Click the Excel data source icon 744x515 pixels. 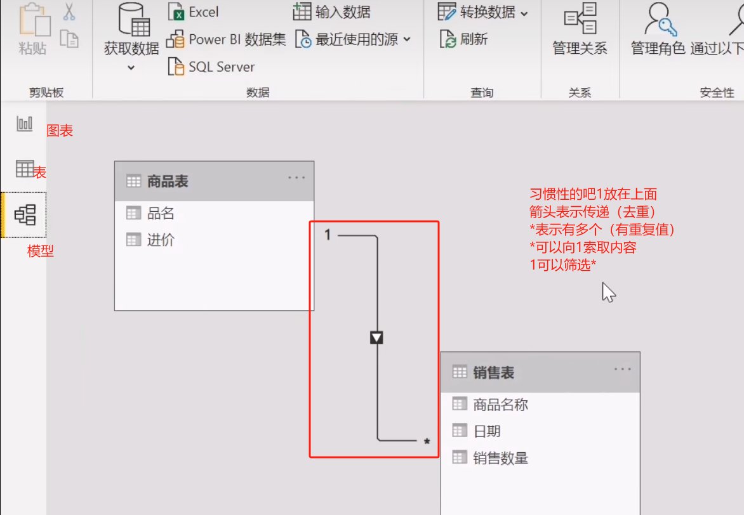coord(176,12)
